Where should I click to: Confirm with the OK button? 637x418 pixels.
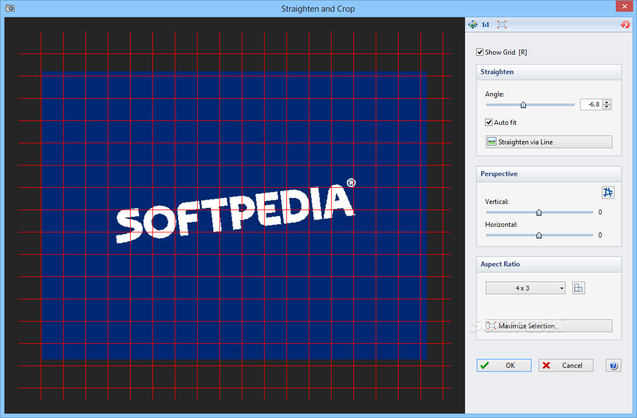pyautogui.click(x=504, y=365)
